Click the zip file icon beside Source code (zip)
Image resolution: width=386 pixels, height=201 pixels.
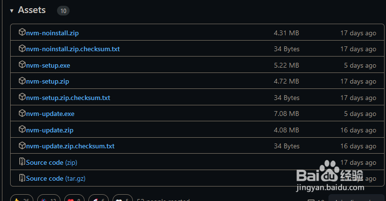tap(22, 161)
